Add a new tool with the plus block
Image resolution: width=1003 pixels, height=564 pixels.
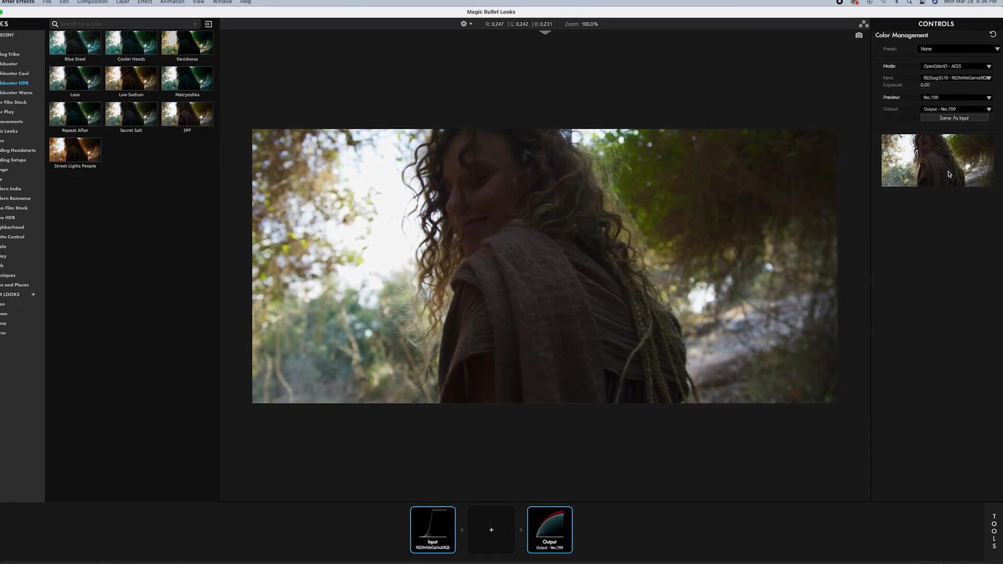click(x=491, y=530)
